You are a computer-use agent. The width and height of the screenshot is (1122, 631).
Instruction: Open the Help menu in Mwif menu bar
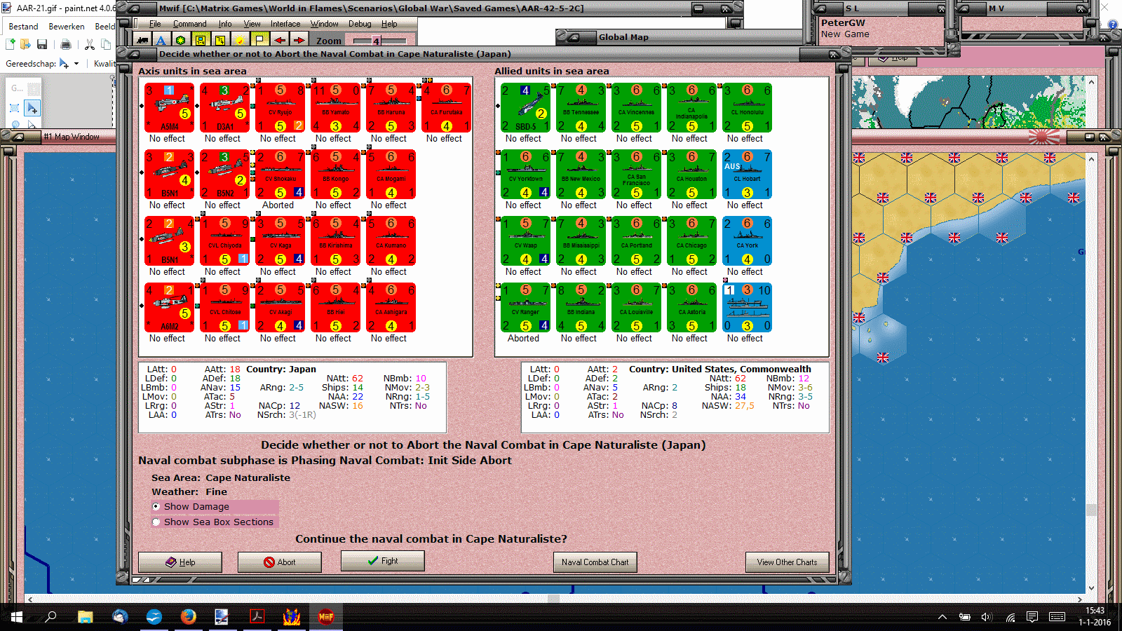tap(389, 24)
